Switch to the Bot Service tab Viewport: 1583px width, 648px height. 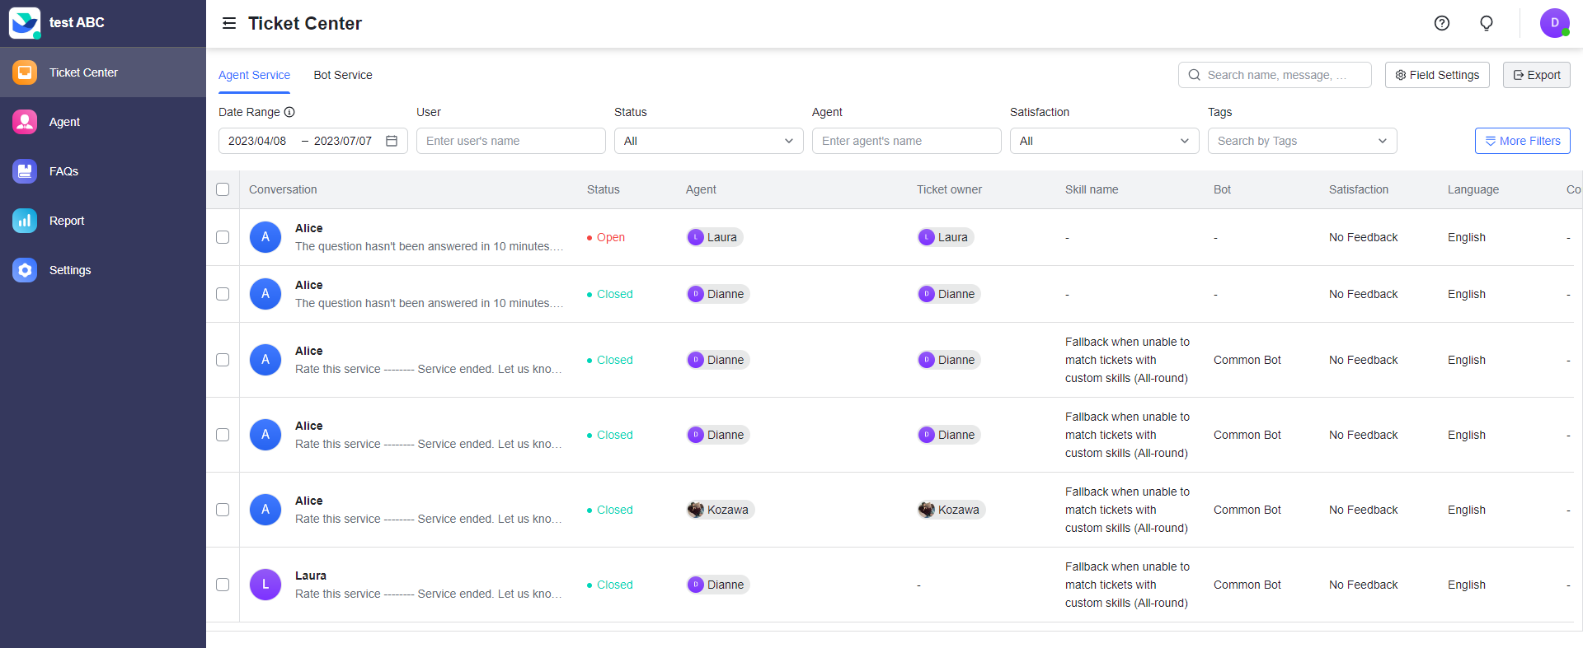pos(343,75)
